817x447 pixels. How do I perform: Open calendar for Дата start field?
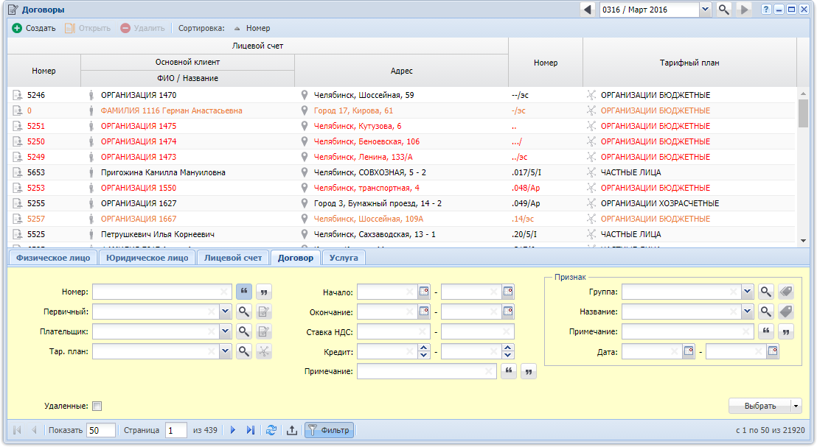pyautogui.click(x=689, y=351)
